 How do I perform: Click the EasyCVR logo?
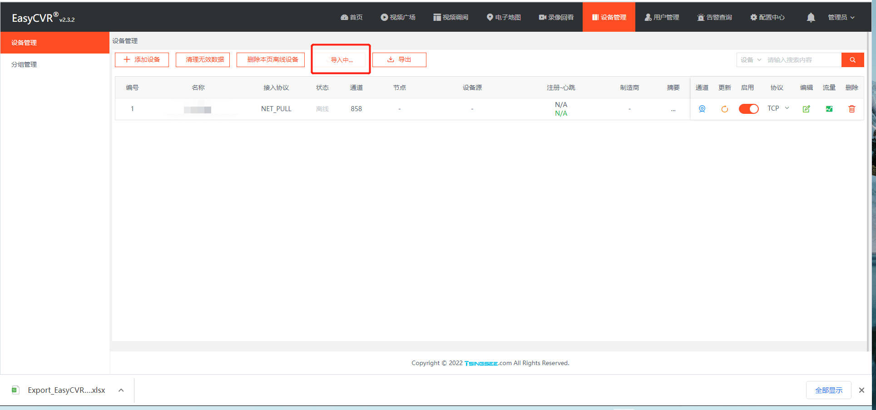click(43, 18)
